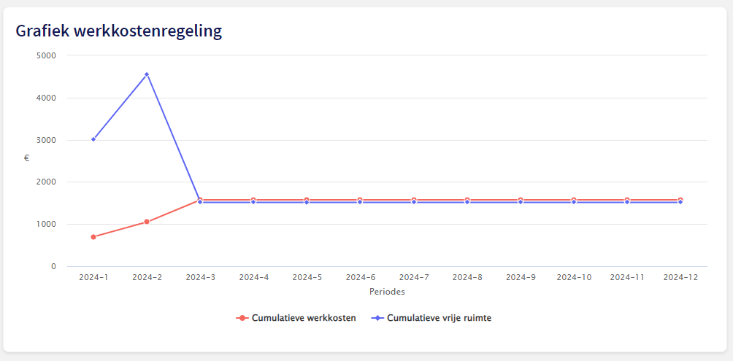This screenshot has height=361, width=733.
Task: Select the vrije ruimte peak point at 2024-2
Action: click(147, 74)
